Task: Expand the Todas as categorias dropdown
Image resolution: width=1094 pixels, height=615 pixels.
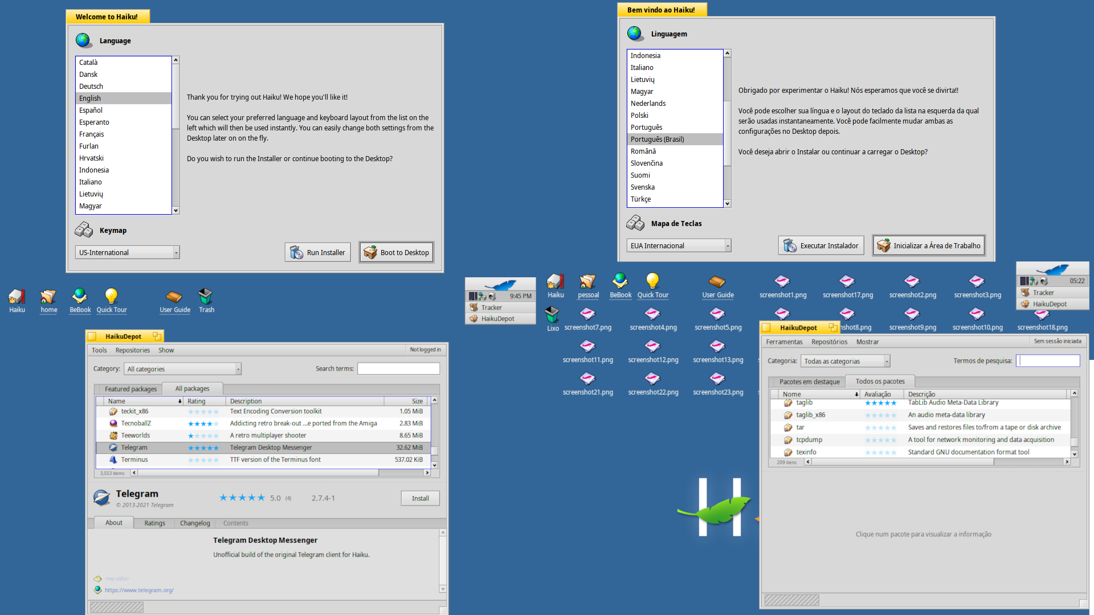Action: point(845,361)
